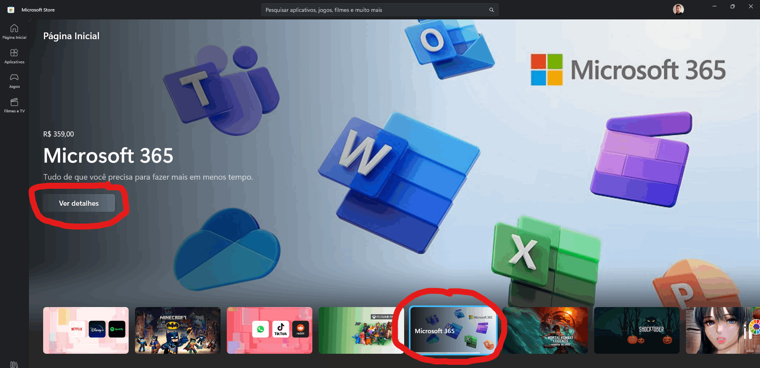760x368 pixels.
Task: Close the Microsoft Store window
Action: click(751, 6)
